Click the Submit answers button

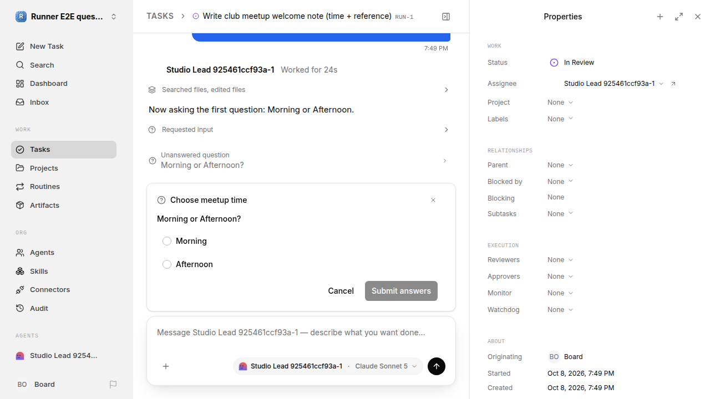[401, 291]
